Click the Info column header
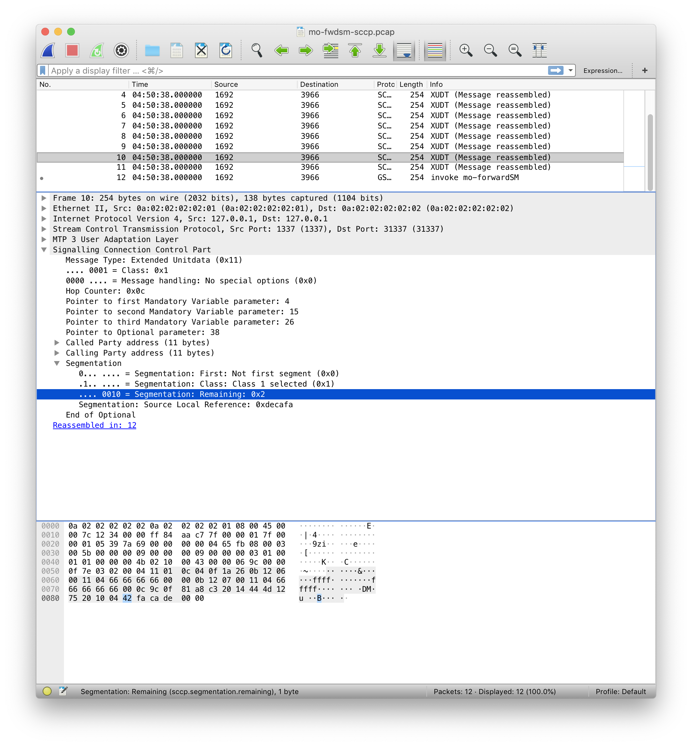 pyautogui.click(x=436, y=85)
